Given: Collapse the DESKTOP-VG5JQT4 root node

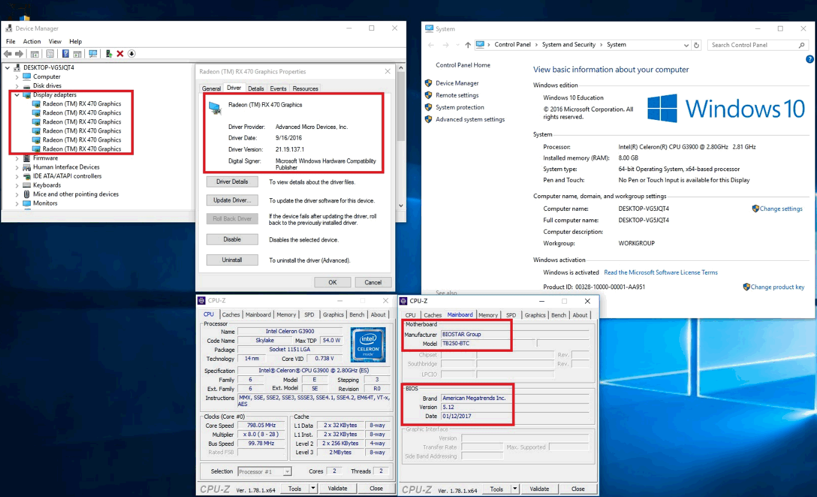Looking at the screenshot, I should (x=7, y=67).
